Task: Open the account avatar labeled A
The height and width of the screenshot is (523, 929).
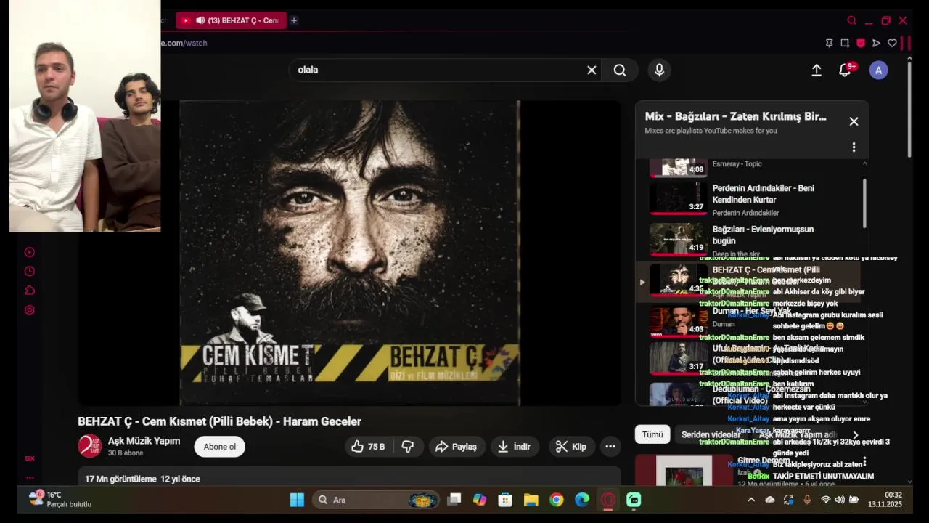Action: [x=879, y=70]
